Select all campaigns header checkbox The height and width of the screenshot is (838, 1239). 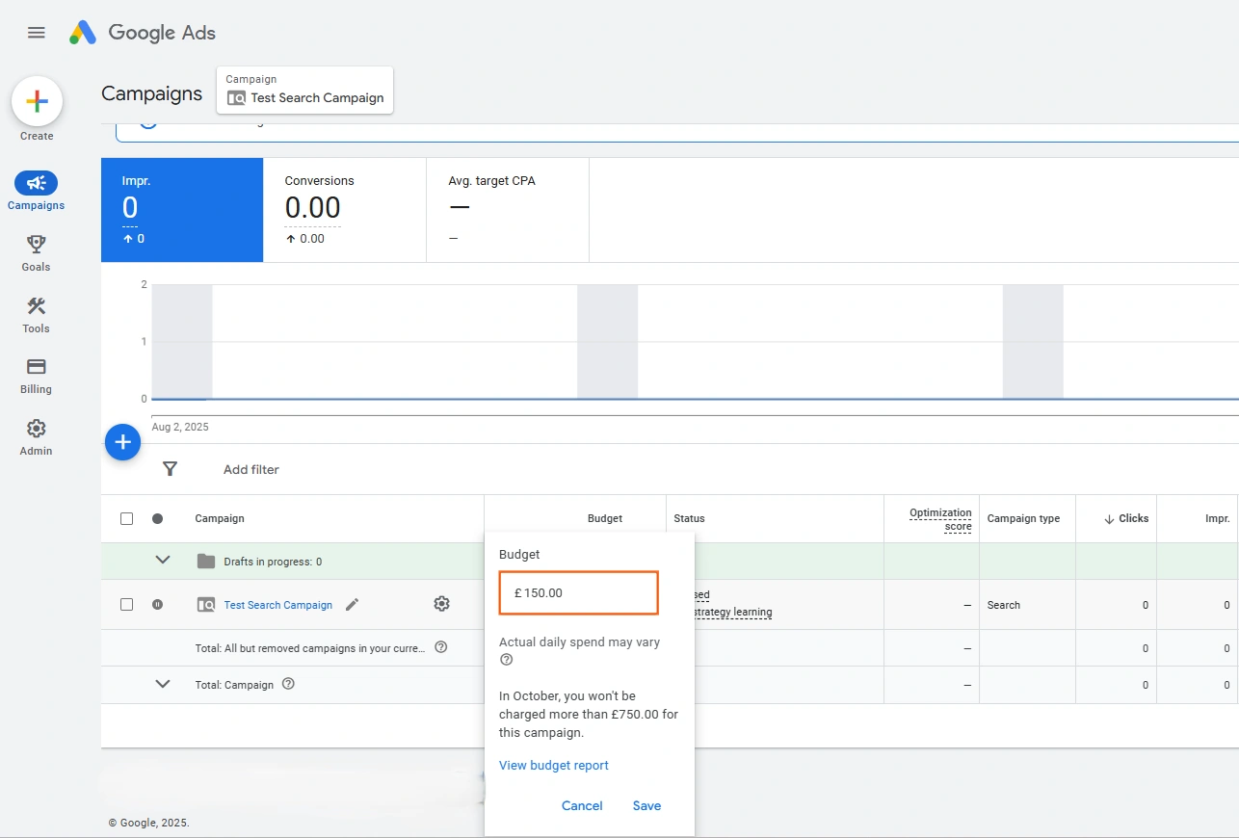point(126,518)
